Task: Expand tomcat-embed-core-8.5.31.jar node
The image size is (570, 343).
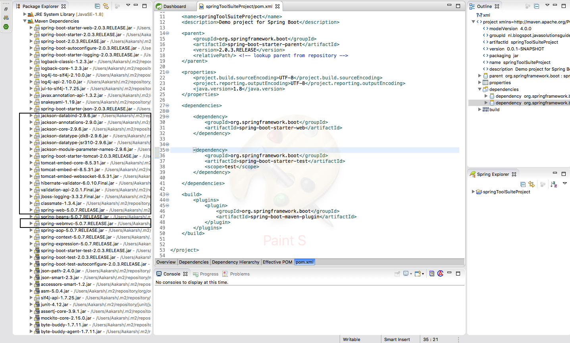Action: [31, 163]
